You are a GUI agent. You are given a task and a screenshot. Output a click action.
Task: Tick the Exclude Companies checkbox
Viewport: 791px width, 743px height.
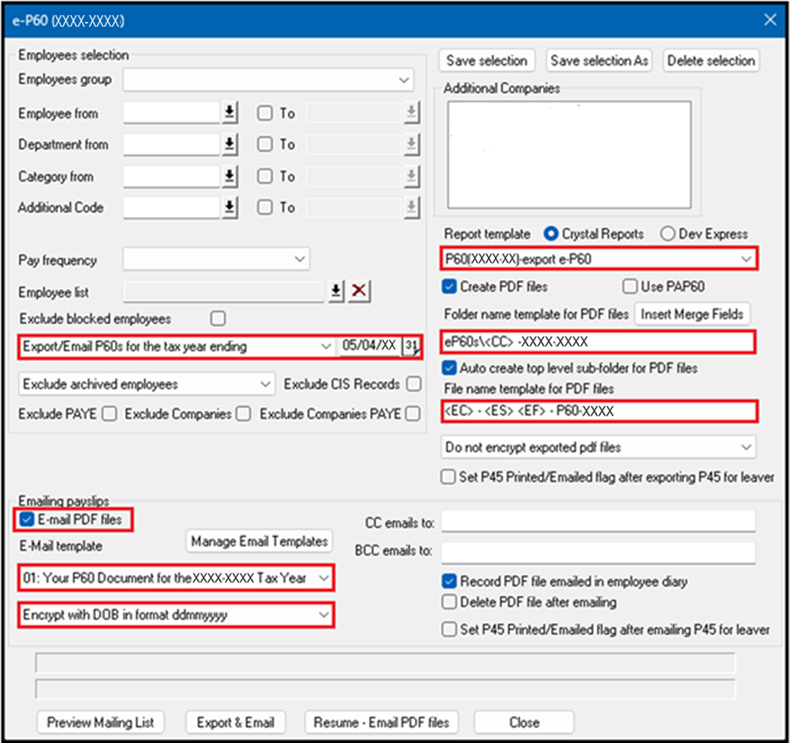243,414
